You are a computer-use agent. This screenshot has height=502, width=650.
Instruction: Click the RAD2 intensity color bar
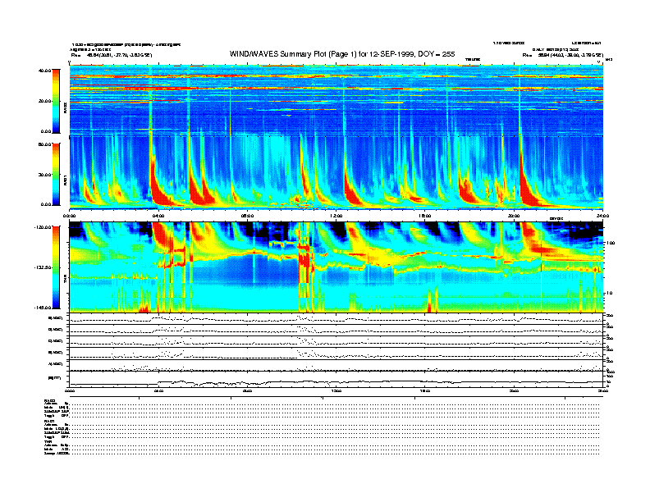pyautogui.click(x=56, y=101)
